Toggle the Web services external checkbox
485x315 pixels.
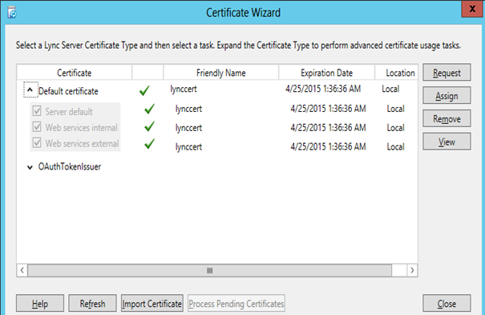coord(37,142)
